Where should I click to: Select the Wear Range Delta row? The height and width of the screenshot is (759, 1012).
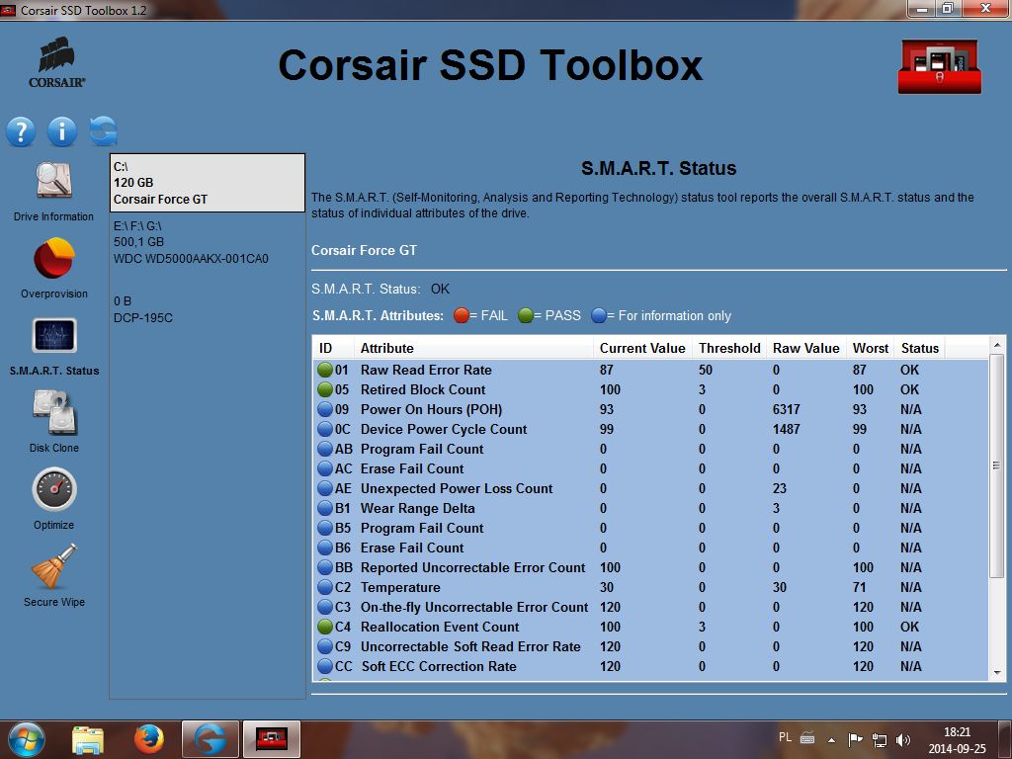tap(650, 509)
